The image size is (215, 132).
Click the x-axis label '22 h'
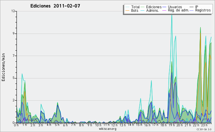196,125
